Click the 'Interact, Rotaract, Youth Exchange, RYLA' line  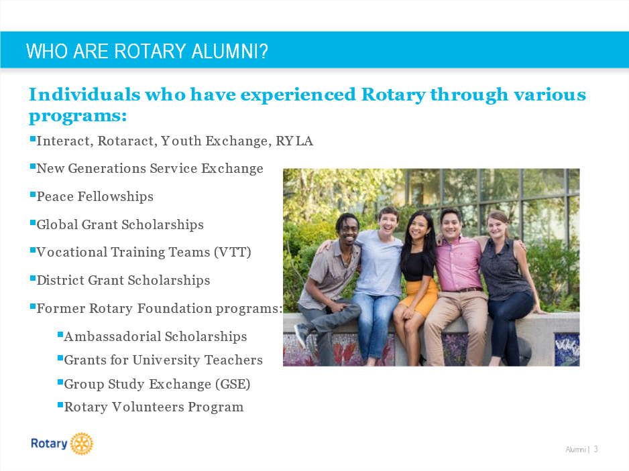[x=174, y=141]
